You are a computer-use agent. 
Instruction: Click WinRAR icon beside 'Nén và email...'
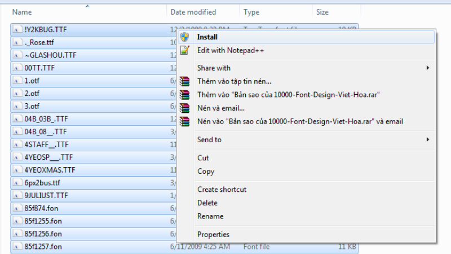[x=184, y=108]
